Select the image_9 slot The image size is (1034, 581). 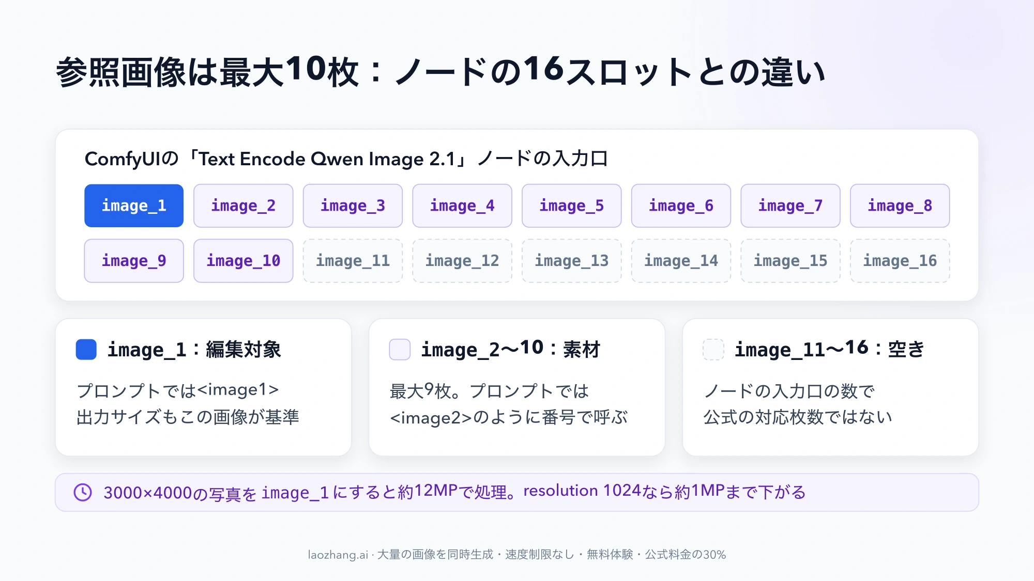tap(134, 261)
